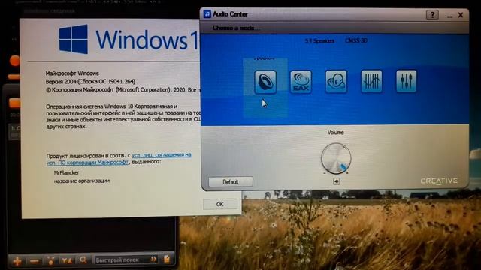The width and height of the screenshot is (481, 270).
Task: Open the Microsoft software license terms link
Action: click(119, 158)
